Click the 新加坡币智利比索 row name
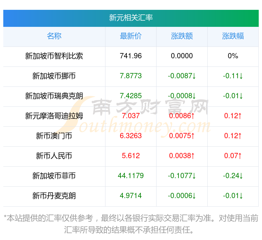This screenshot has width=262, height=240. 54,56
